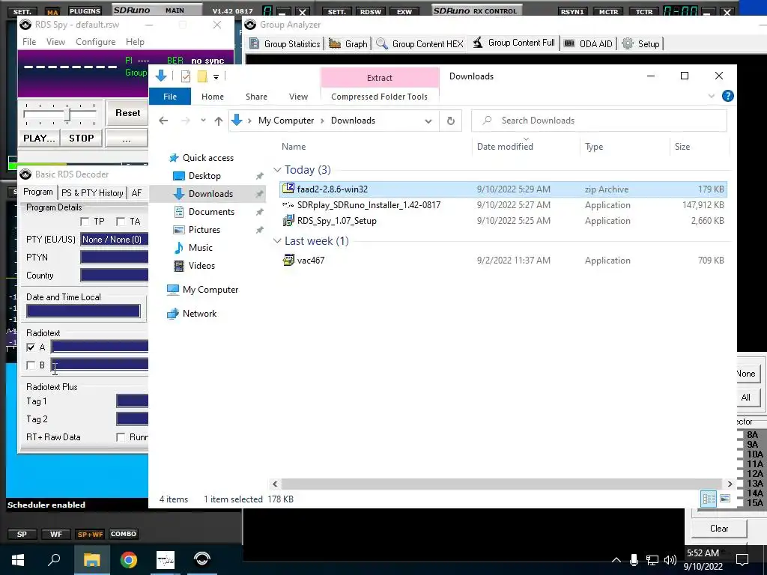This screenshot has width=767, height=575.
Task: Refresh the Downloads folder view
Action: click(450, 121)
